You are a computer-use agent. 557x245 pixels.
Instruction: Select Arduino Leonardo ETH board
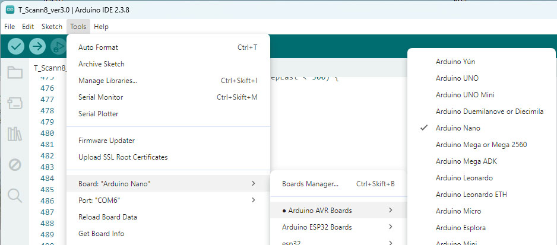pos(482,195)
